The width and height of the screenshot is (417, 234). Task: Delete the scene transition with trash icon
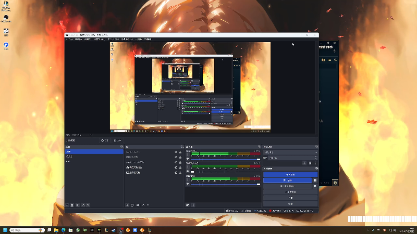pyautogui.click(x=310, y=163)
